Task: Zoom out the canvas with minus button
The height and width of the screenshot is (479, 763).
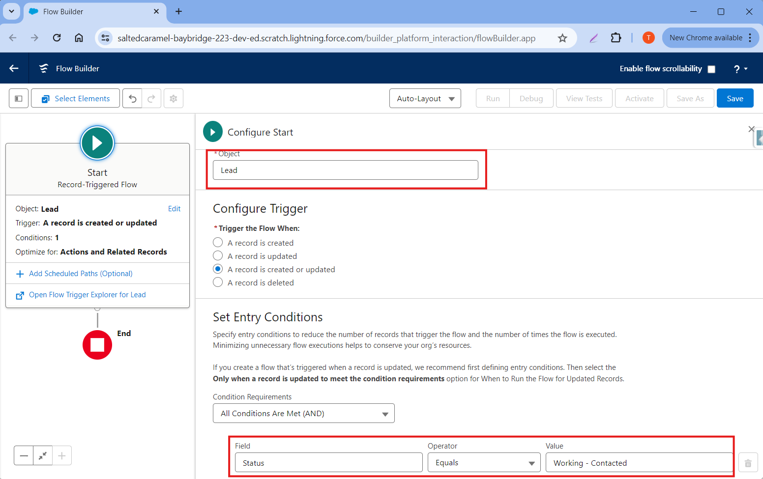Action: point(24,455)
